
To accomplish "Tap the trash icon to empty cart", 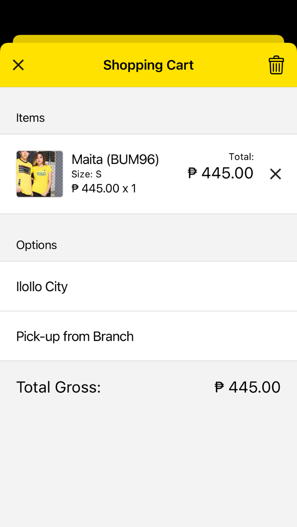I will click(276, 65).
